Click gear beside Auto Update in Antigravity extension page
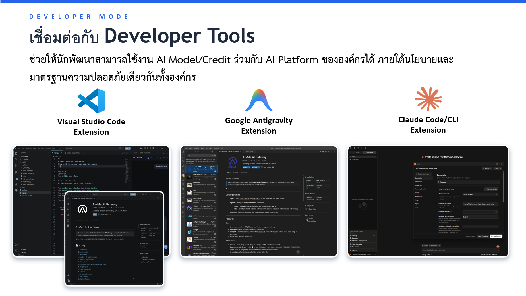Screen dimensions: 526x296 coord(273,167)
